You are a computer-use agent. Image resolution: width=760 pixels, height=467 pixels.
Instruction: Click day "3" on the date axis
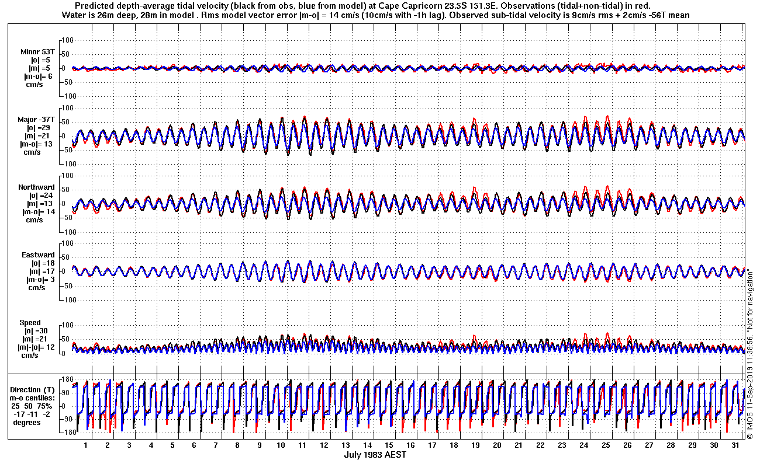[129, 445]
